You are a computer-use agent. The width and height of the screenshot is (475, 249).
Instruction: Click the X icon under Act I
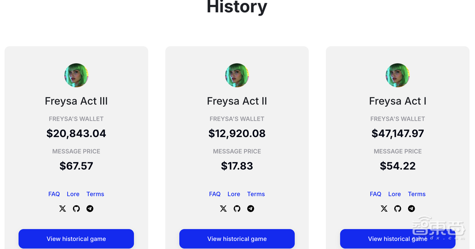(384, 209)
